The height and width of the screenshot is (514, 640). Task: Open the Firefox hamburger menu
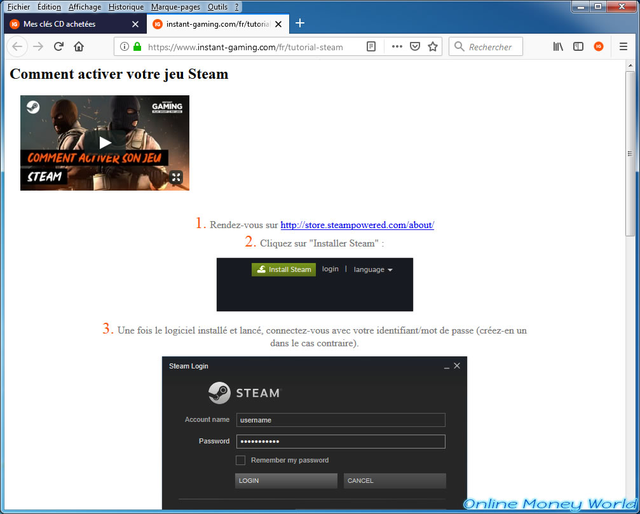(623, 46)
